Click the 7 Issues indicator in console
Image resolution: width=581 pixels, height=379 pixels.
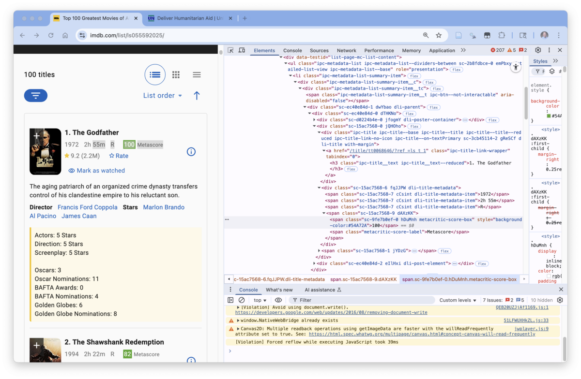[x=504, y=300]
